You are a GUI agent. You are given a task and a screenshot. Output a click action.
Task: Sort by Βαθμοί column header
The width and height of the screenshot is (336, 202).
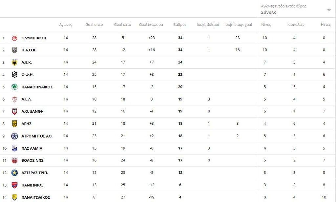179,25
